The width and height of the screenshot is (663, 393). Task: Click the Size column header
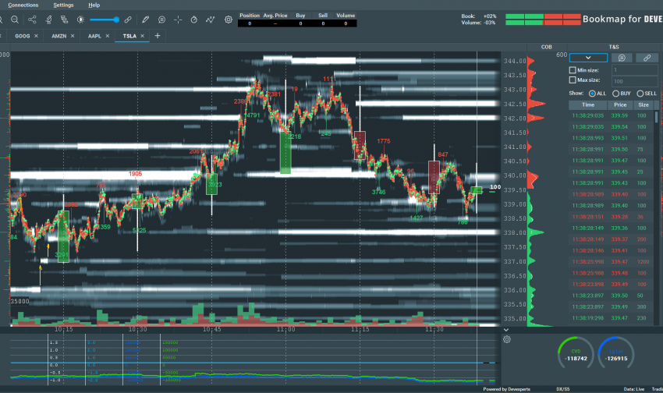pos(643,104)
